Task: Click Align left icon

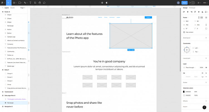Action: 184,12
